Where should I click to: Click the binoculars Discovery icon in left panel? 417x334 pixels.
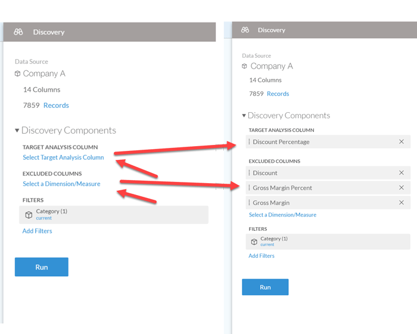click(x=18, y=32)
